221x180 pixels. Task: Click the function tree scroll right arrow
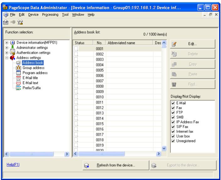click(x=67, y=154)
